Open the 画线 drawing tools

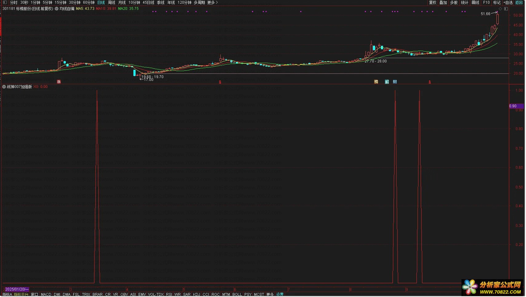coord(475,2)
